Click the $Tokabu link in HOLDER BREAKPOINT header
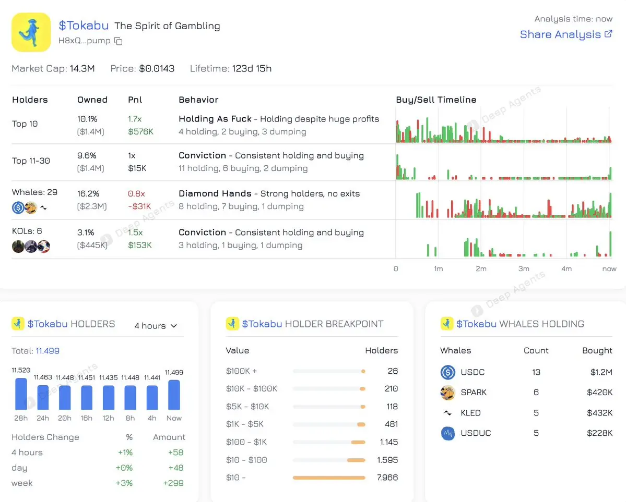 pyautogui.click(x=262, y=324)
